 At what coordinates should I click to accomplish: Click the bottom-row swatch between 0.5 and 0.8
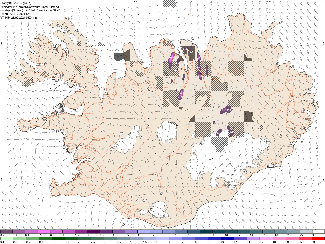(33, 239)
